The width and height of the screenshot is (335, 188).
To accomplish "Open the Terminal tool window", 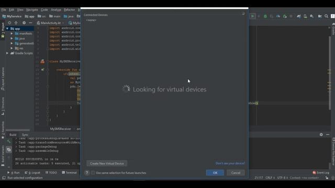I will click(x=69, y=173).
